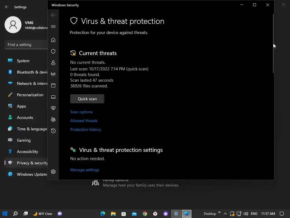This screenshot has height=218, width=290.
Task: Select Accessibility in Settings sidebar
Action: pyautogui.click(x=26, y=152)
